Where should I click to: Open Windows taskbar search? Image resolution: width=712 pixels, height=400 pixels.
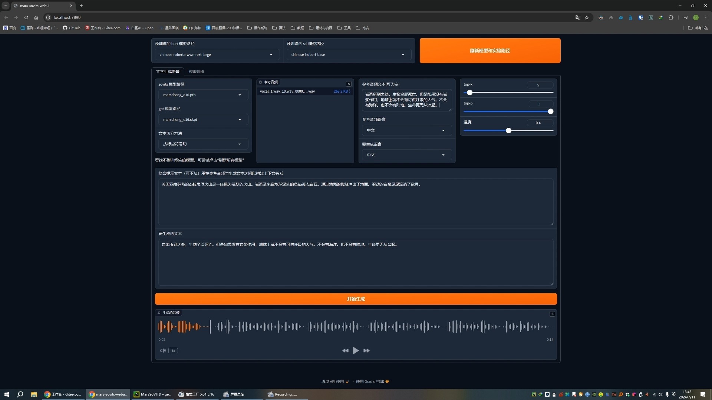(x=20, y=394)
